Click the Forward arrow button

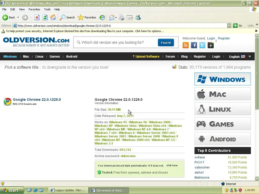(x=25, y=17)
